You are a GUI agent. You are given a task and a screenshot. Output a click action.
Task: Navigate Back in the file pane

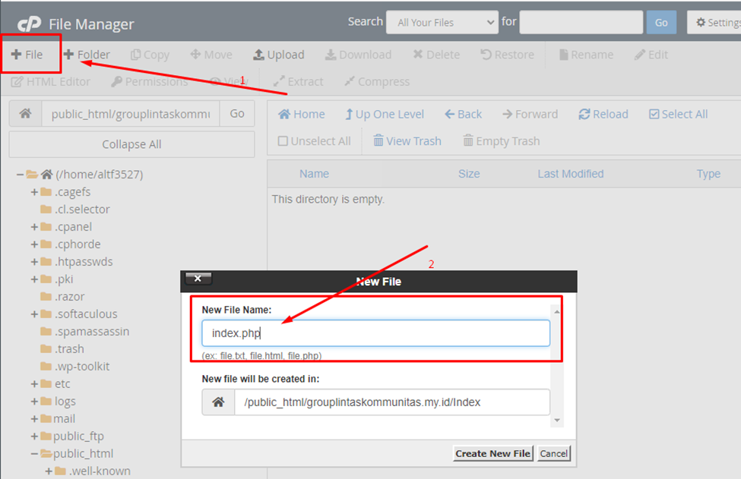[x=463, y=114]
